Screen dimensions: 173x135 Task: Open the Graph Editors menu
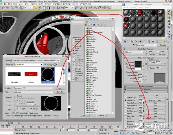click(x=57, y=4)
